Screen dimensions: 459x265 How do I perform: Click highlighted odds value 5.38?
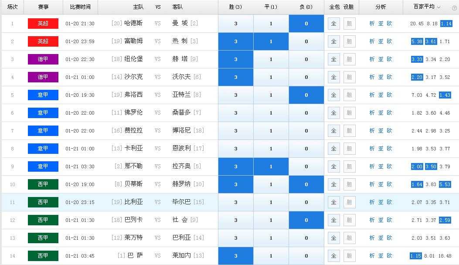click(417, 41)
